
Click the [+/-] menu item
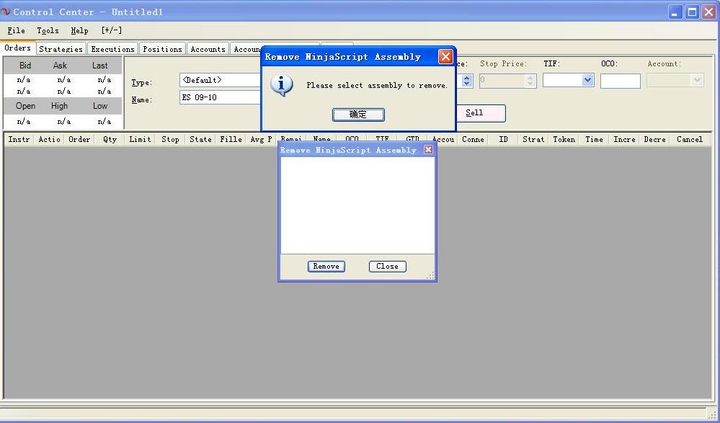coord(112,30)
